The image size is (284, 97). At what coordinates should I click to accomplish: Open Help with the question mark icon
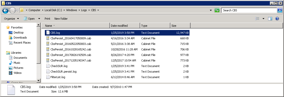[x=277, y=19]
